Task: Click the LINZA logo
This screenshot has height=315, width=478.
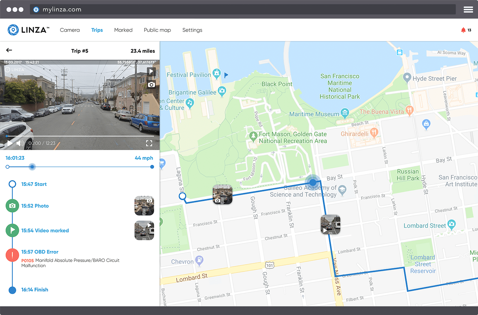Action: tap(28, 30)
